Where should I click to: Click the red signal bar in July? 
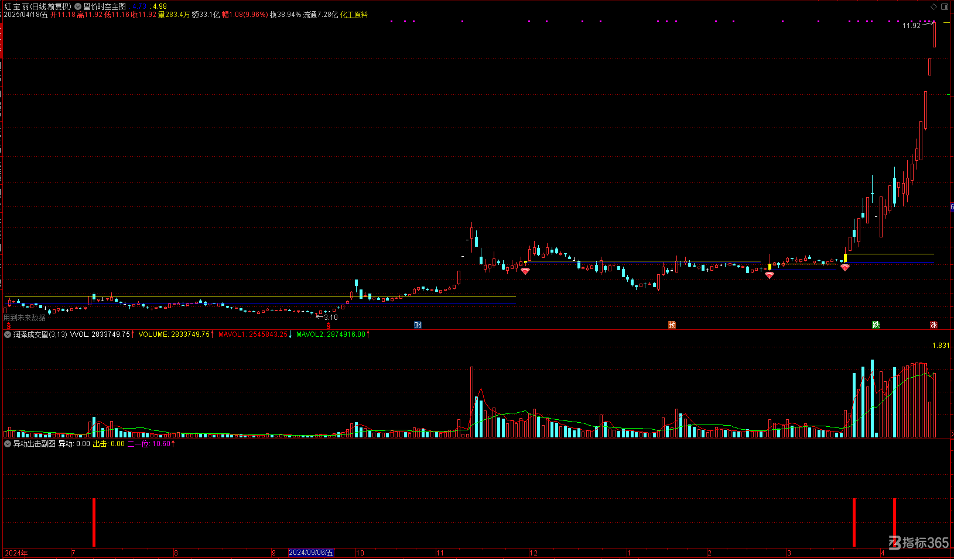click(94, 522)
